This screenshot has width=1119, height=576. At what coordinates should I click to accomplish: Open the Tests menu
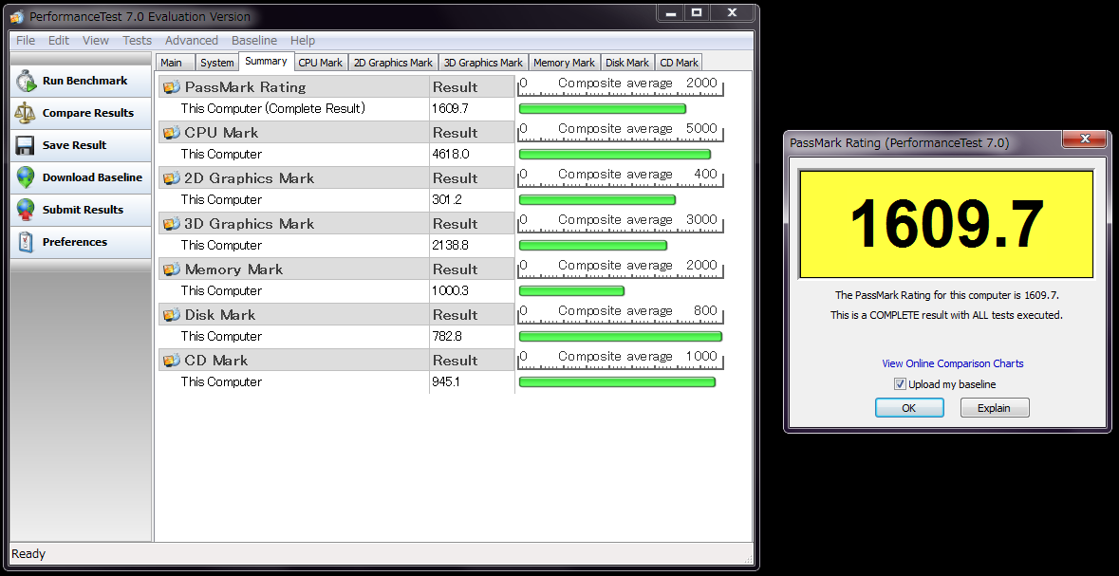tap(137, 41)
